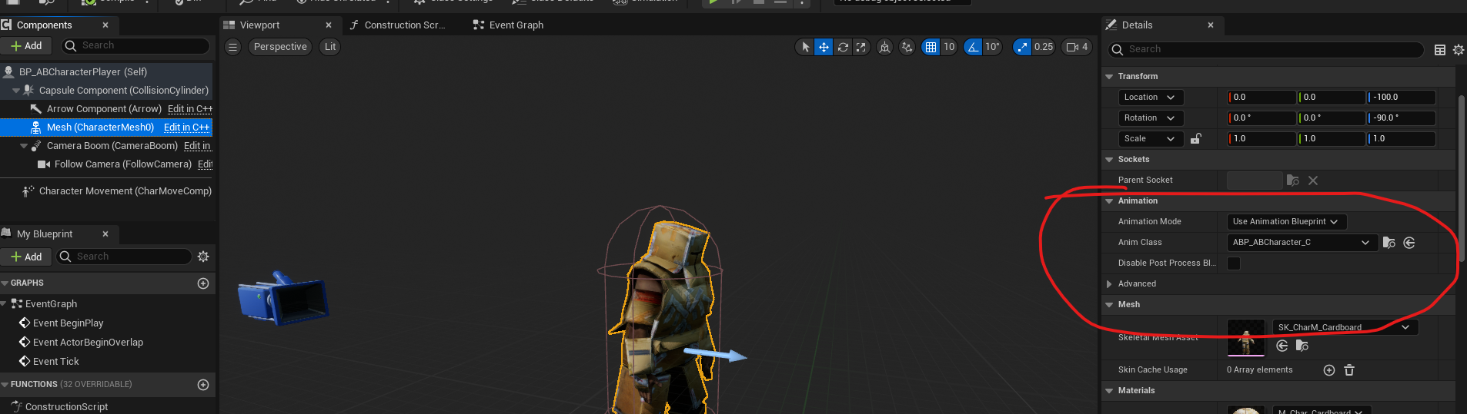Open Skeletal Mesh SK_CharM_Cardboard dropdown
This screenshot has width=1467, height=414.
1345,327
